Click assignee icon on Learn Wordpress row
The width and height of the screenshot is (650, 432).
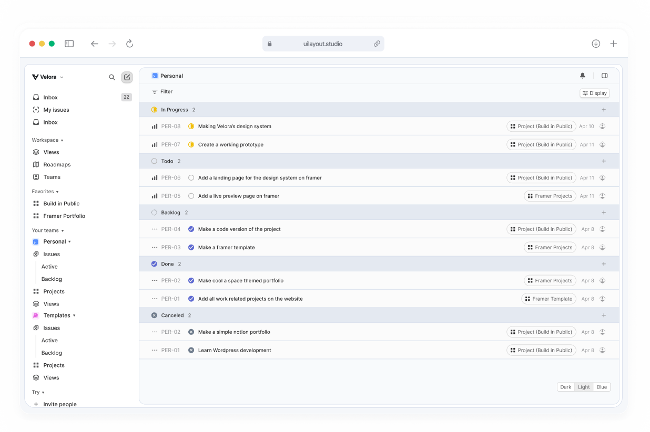point(603,350)
